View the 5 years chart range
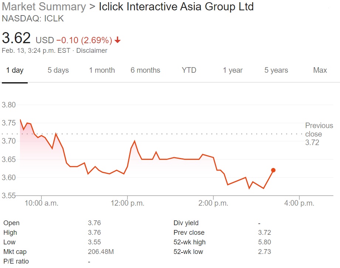The width and height of the screenshot is (340, 268). click(x=276, y=71)
